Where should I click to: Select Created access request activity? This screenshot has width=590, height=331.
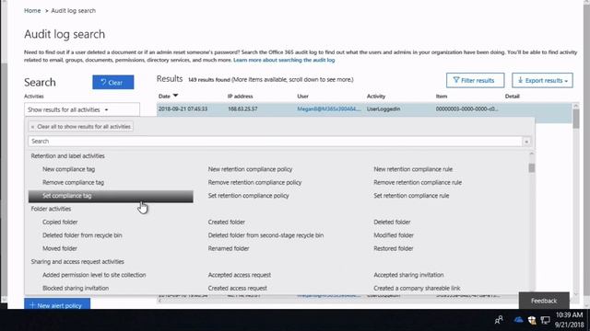tap(238, 288)
